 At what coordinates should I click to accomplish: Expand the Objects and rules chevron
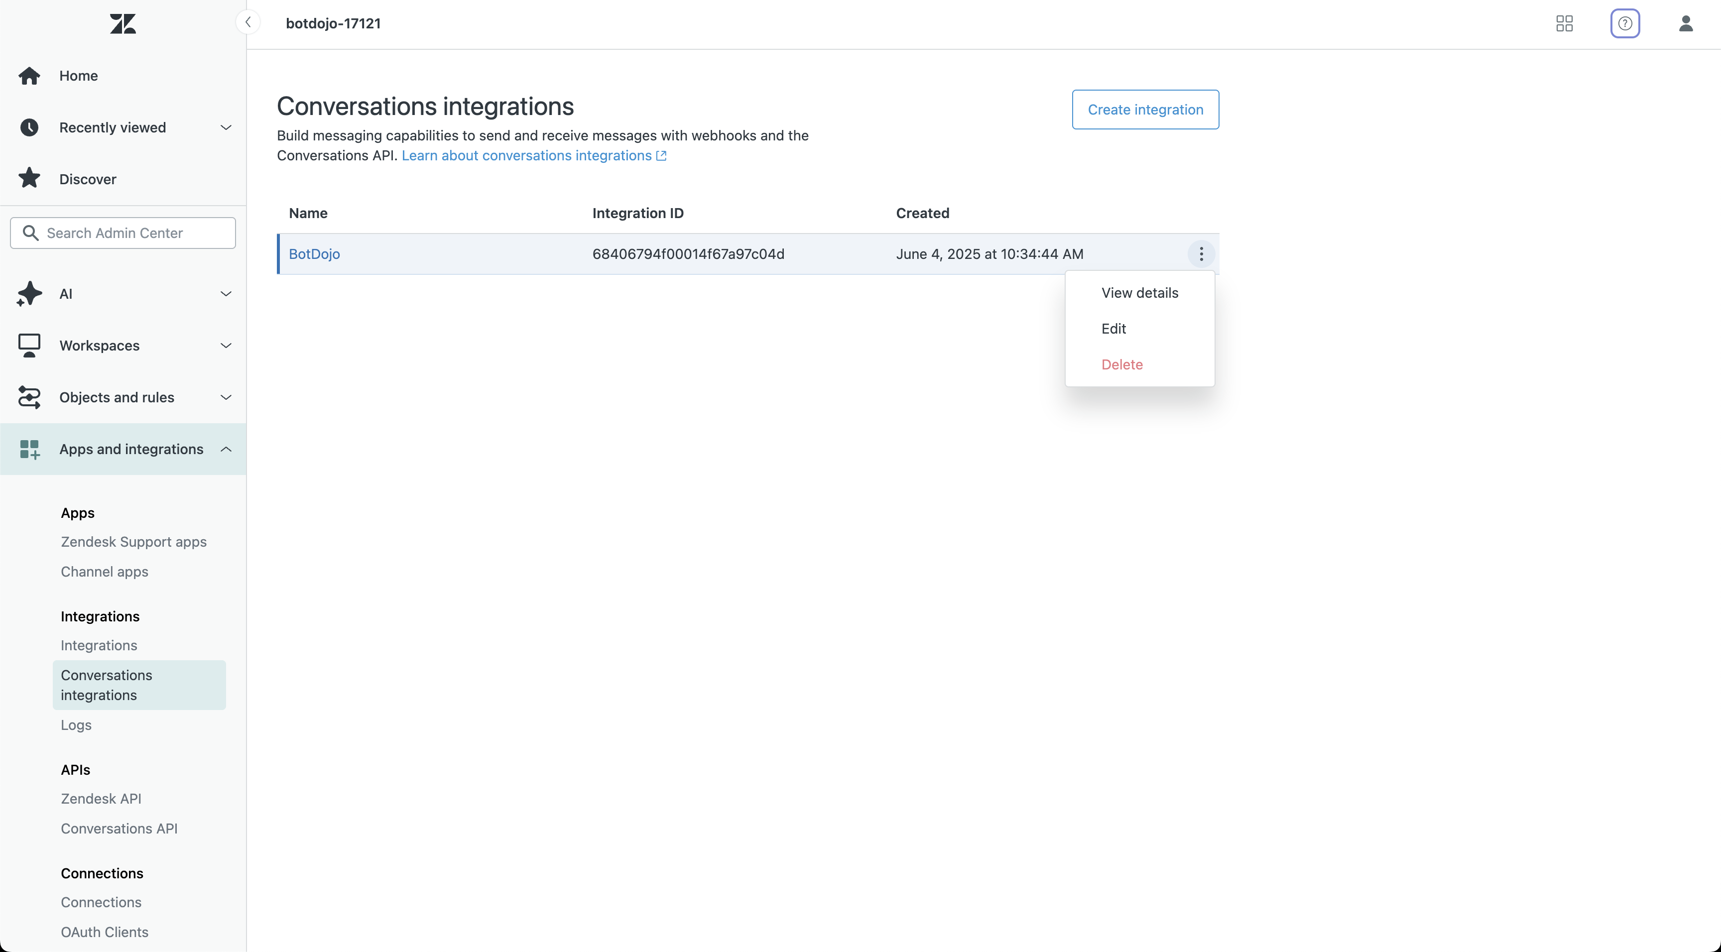226,397
